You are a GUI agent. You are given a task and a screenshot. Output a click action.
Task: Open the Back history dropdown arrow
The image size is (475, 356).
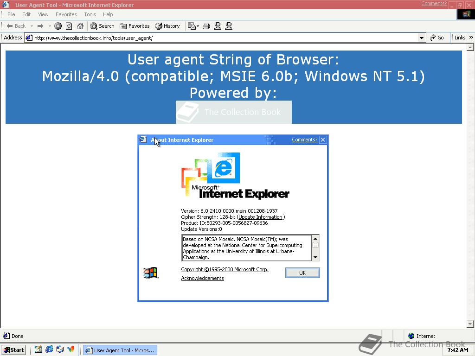[32, 26]
